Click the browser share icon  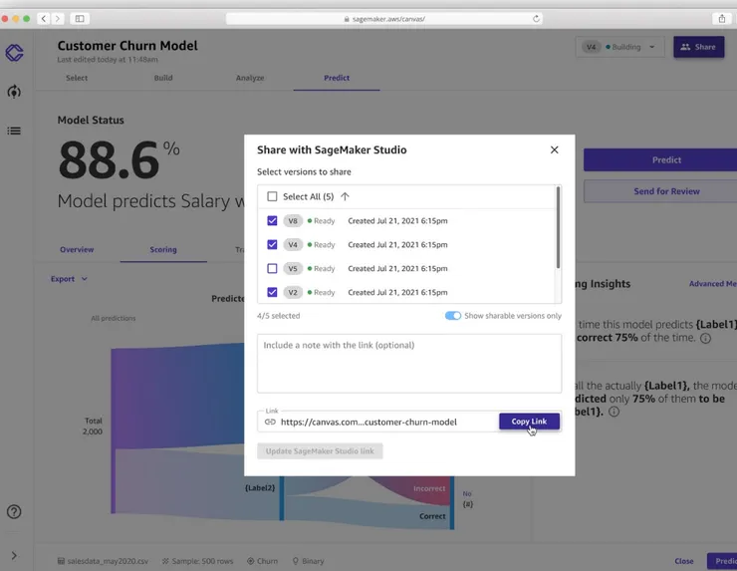click(722, 18)
